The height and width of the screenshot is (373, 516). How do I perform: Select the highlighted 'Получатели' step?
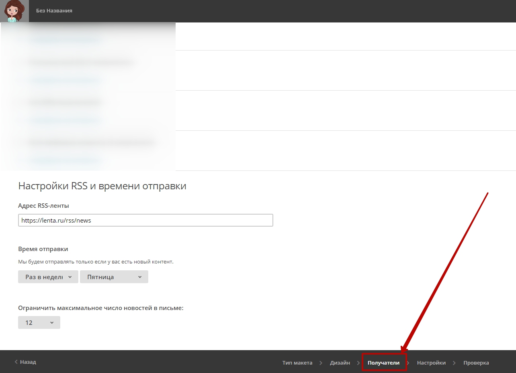pyautogui.click(x=383, y=363)
